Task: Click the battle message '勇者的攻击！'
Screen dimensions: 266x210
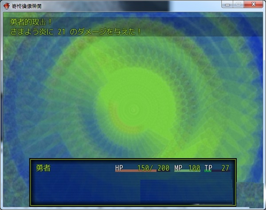Action: coord(31,22)
